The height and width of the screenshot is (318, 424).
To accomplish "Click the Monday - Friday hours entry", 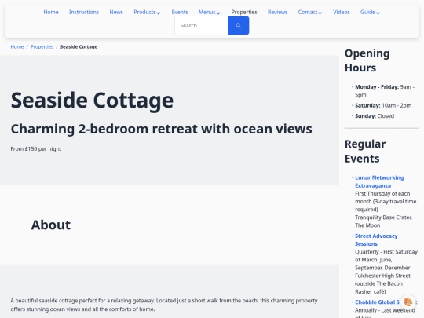I will (385, 90).
